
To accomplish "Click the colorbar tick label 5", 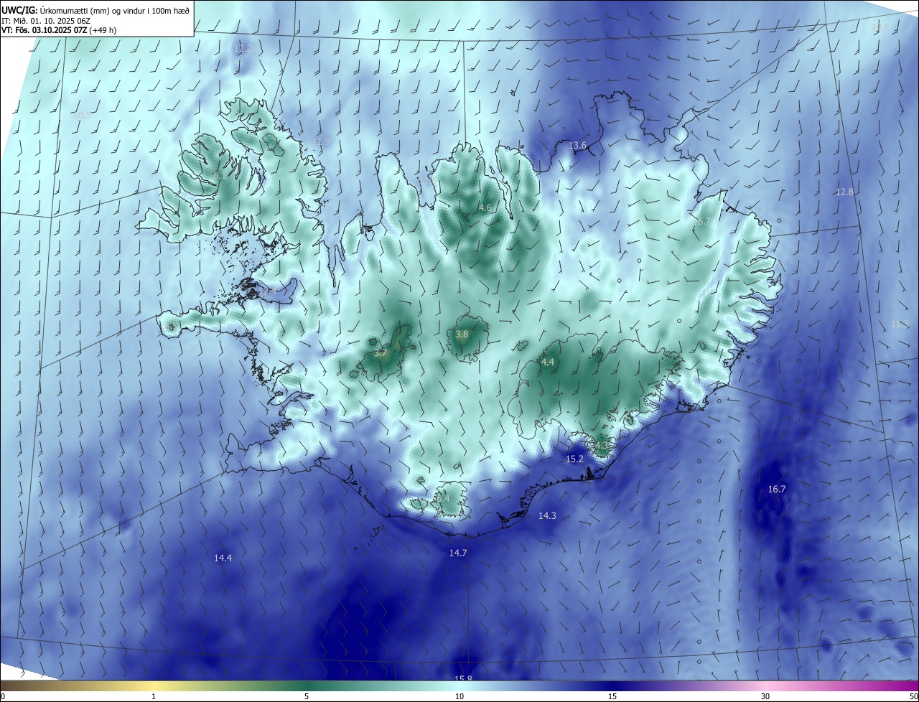I will (307, 696).
